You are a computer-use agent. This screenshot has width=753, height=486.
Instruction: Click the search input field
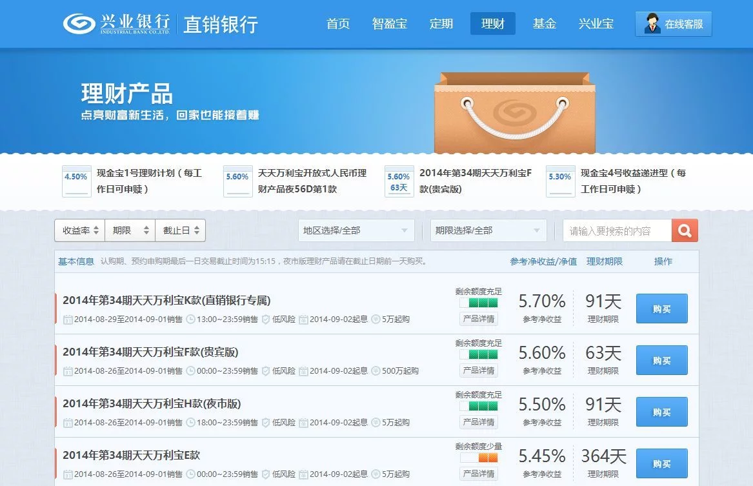point(617,230)
